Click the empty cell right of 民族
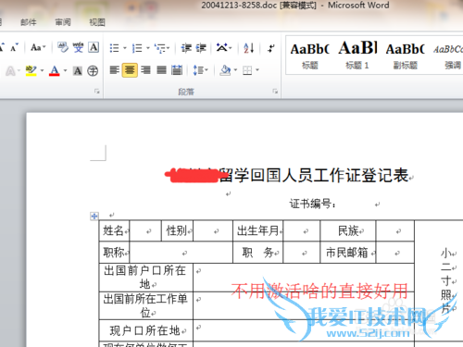This screenshot has width=463, height=347. [394, 230]
